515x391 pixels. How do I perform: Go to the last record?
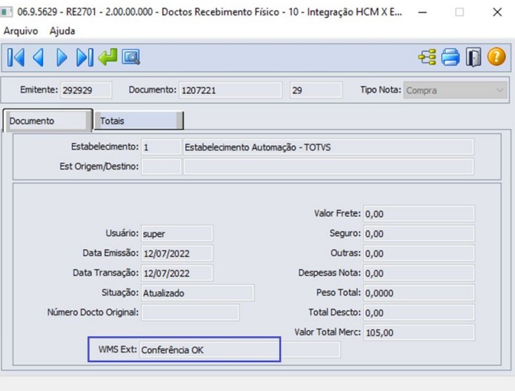point(84,58)
